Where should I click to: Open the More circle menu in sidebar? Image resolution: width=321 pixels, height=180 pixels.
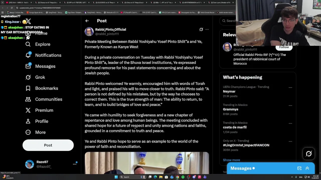pyautogui.click(x=28, y=132)
